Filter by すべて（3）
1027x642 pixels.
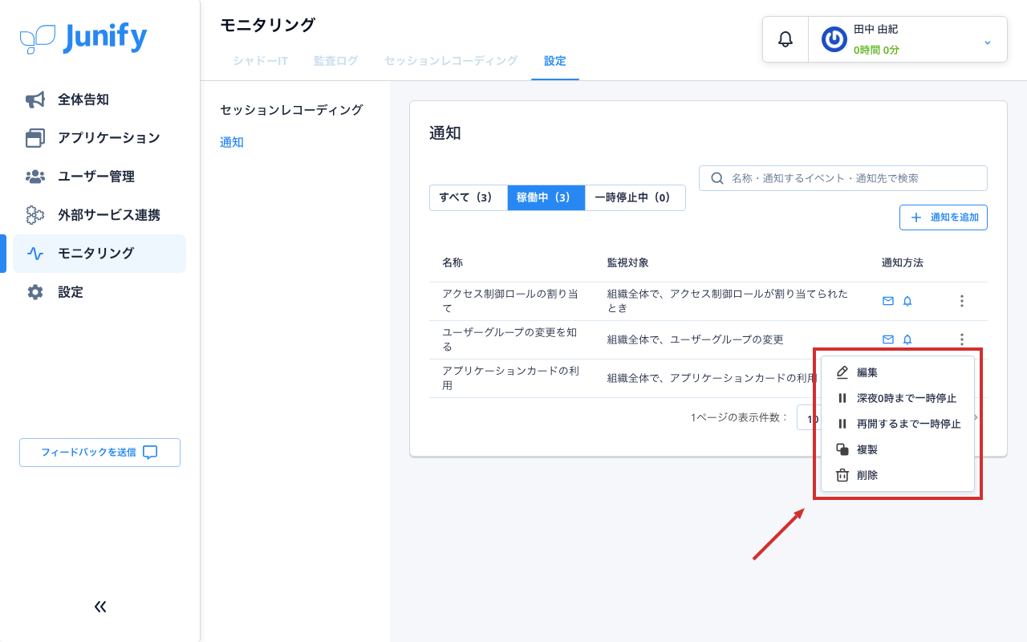(x=469, y=197)
